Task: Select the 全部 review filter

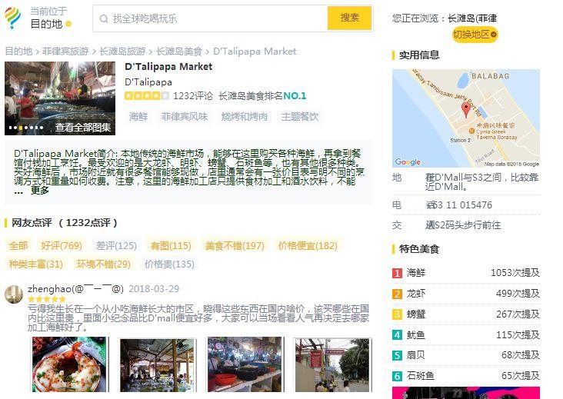Action: click(x=18, y=246)
